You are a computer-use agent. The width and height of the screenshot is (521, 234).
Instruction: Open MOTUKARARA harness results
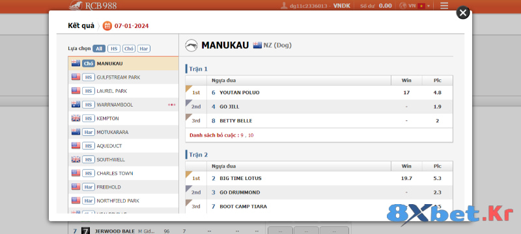tap(123, 132)
